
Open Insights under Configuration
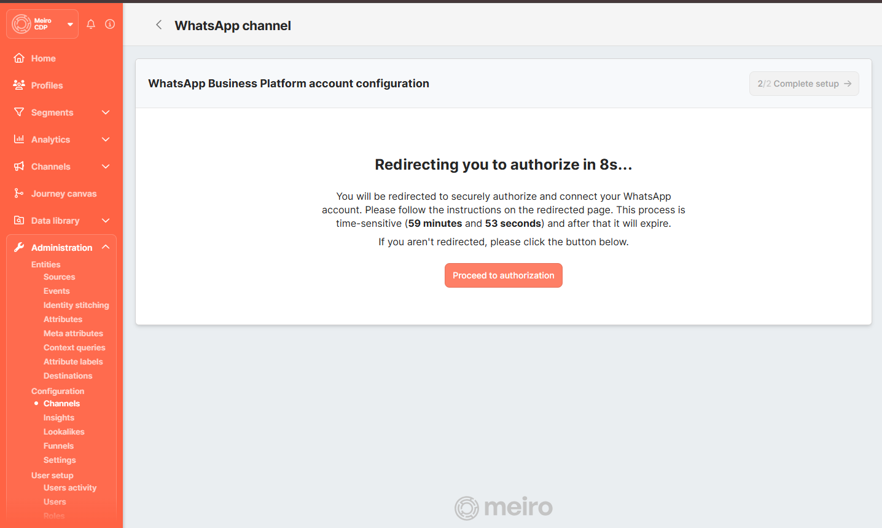[x=59, y=418]
